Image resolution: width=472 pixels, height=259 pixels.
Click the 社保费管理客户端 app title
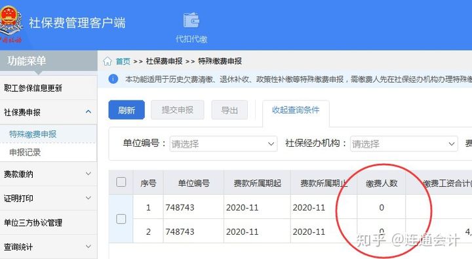pos(77,23)
